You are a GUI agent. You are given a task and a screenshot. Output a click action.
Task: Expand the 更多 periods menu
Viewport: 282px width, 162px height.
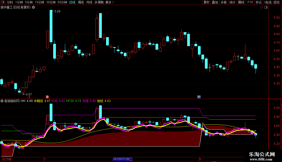110,2
